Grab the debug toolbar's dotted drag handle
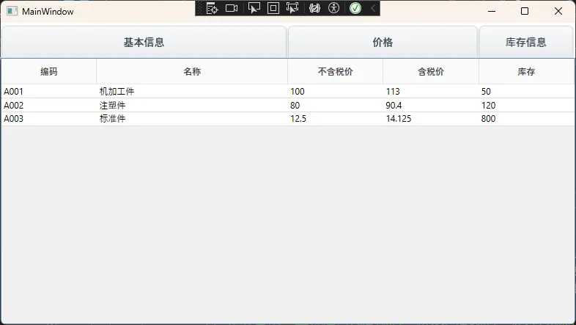Screen dimensions: 576x325 coord(200,8)
